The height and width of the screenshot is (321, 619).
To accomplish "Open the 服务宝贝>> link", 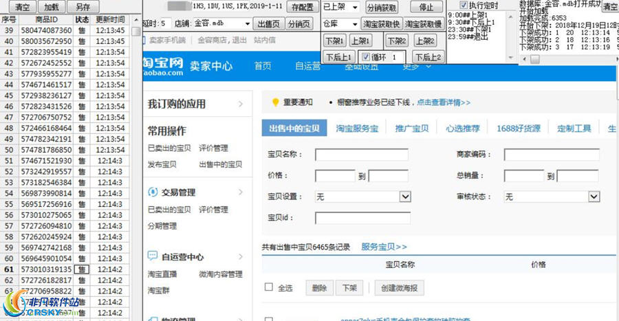I will click(384, 247).
